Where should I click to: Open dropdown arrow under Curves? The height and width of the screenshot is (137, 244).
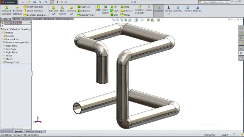tap(149, 16)
